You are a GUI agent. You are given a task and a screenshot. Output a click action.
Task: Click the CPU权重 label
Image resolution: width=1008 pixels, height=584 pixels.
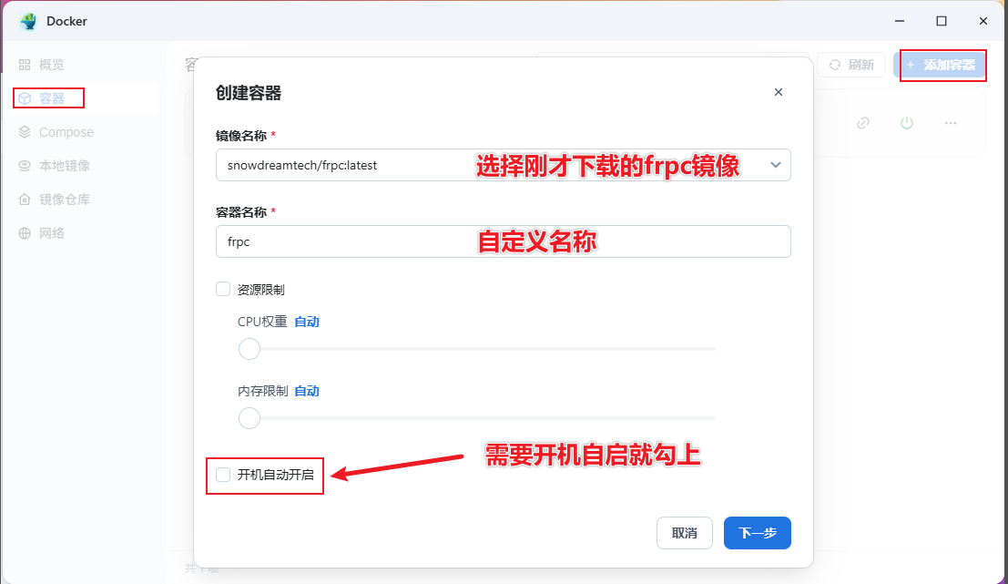tap(262, 322)
